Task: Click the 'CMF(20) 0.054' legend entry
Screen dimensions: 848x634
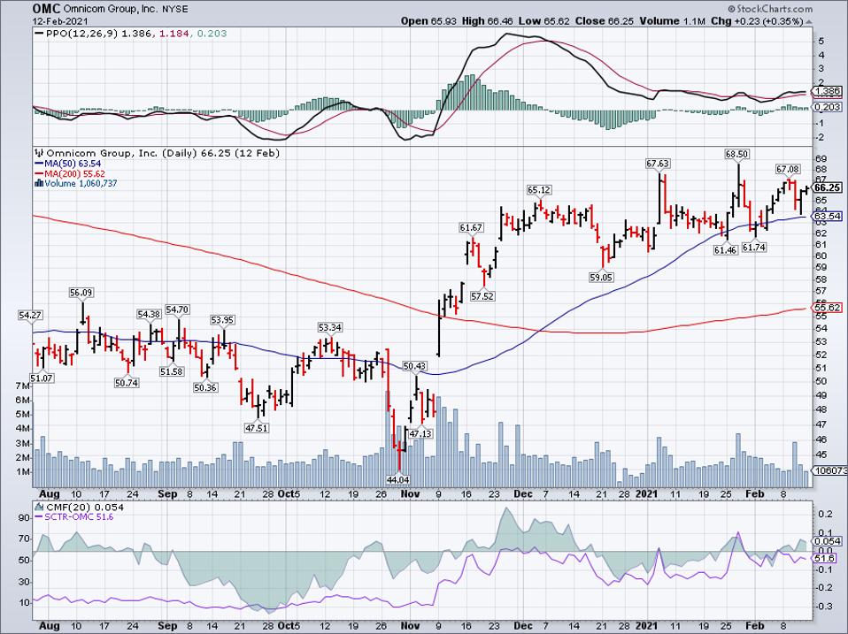Action: point(84,507)
